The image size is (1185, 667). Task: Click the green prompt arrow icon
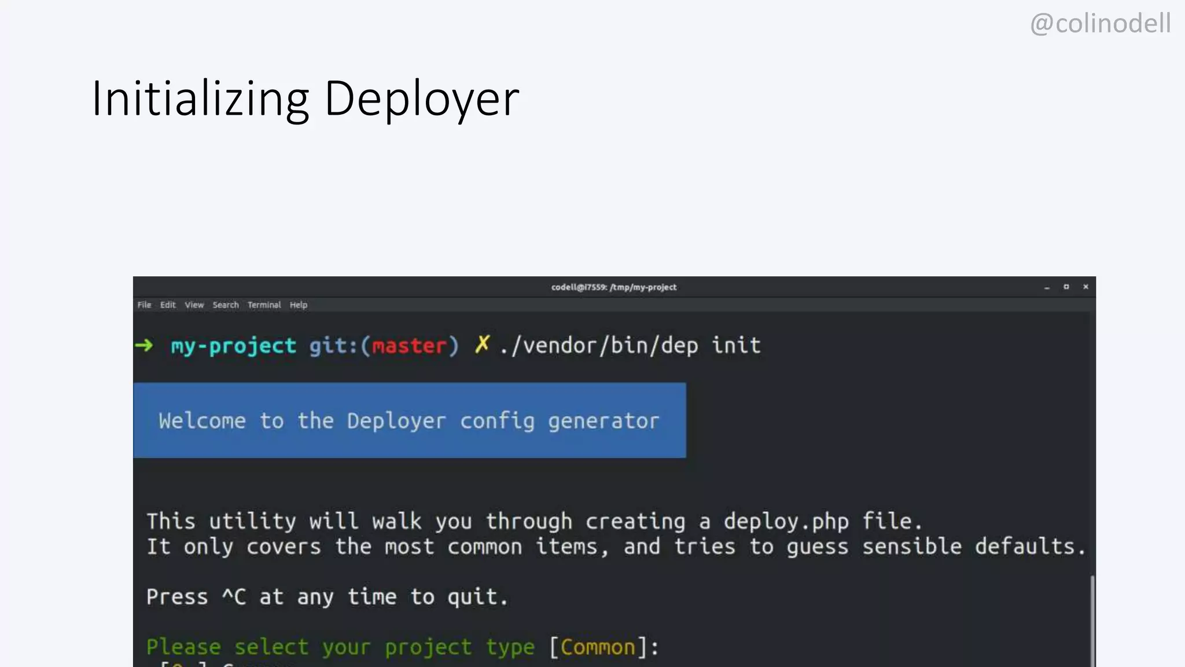(144, 346)
